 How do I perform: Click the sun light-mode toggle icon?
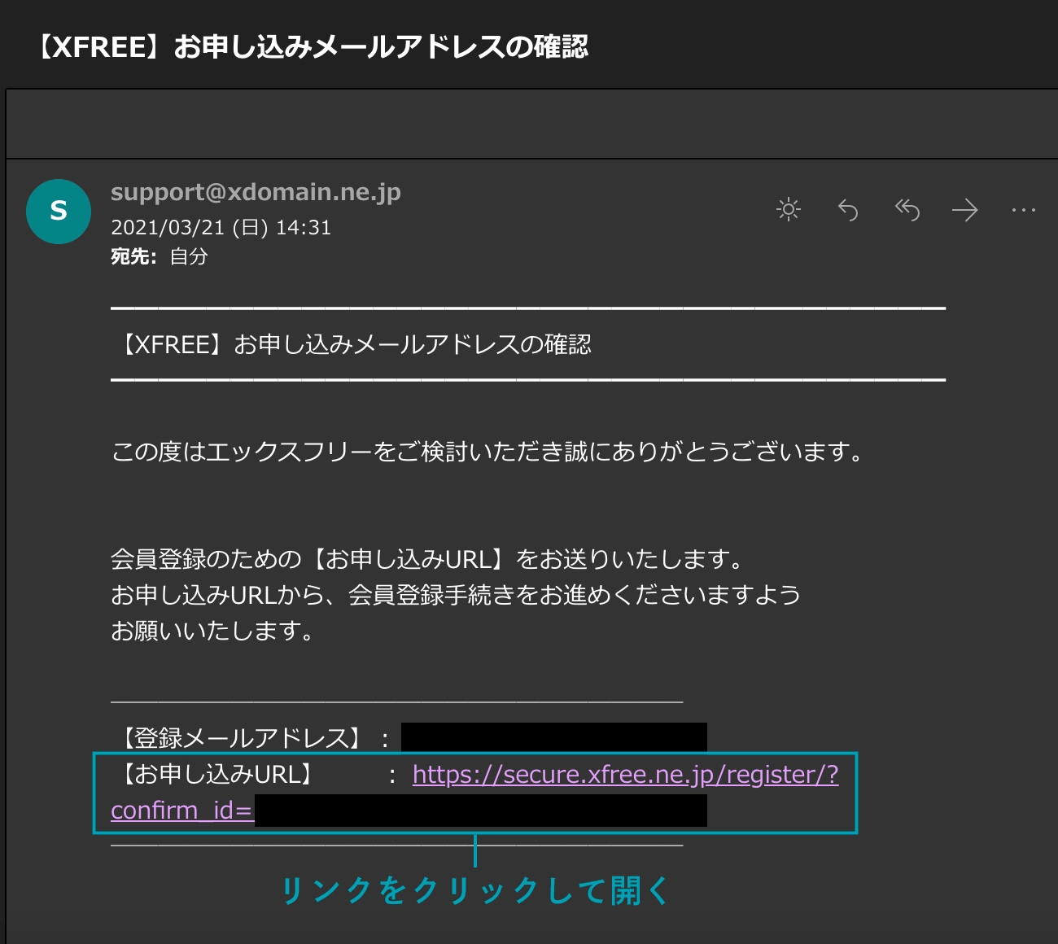point(788,210)
